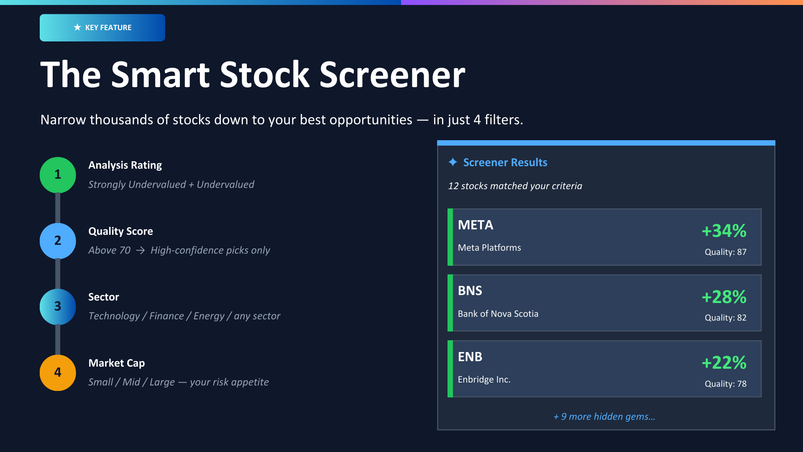Expand the META Platforms result card
Viewport: 803px width, 452px height.
605,237
